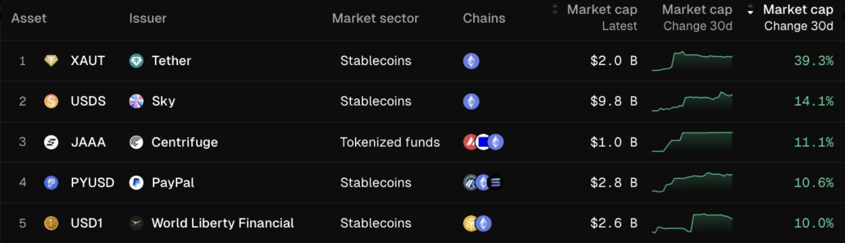Click the USD1 gold coin icon

pos(51,223)
